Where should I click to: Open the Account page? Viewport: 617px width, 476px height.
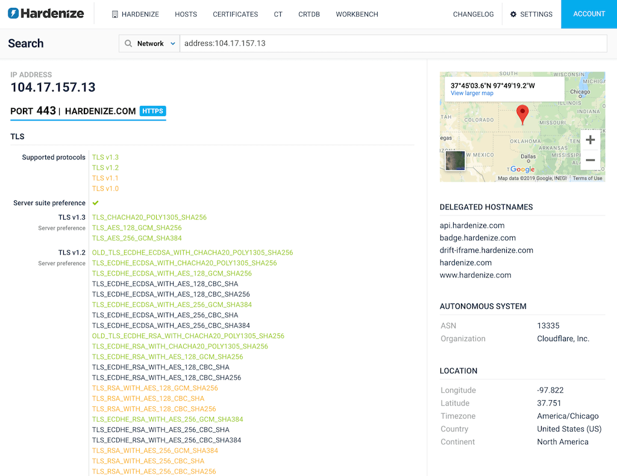(589, 14)
